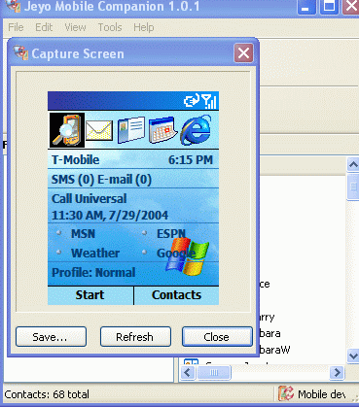Click the ESPN link on phone screen
359x407 pixels.
click(171, 234)
